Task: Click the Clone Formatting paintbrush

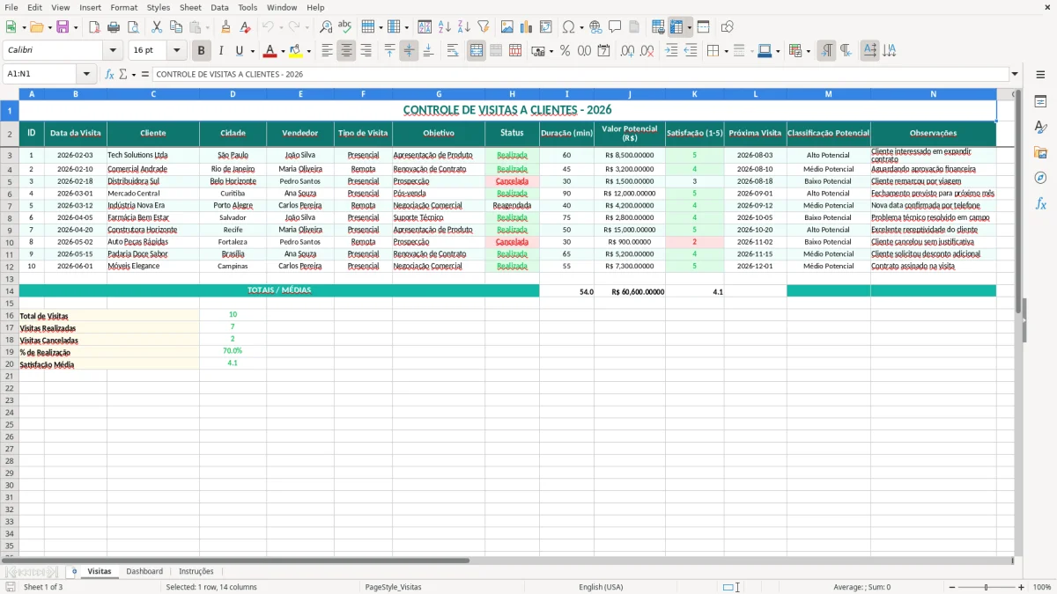Action: click(225, 27)
